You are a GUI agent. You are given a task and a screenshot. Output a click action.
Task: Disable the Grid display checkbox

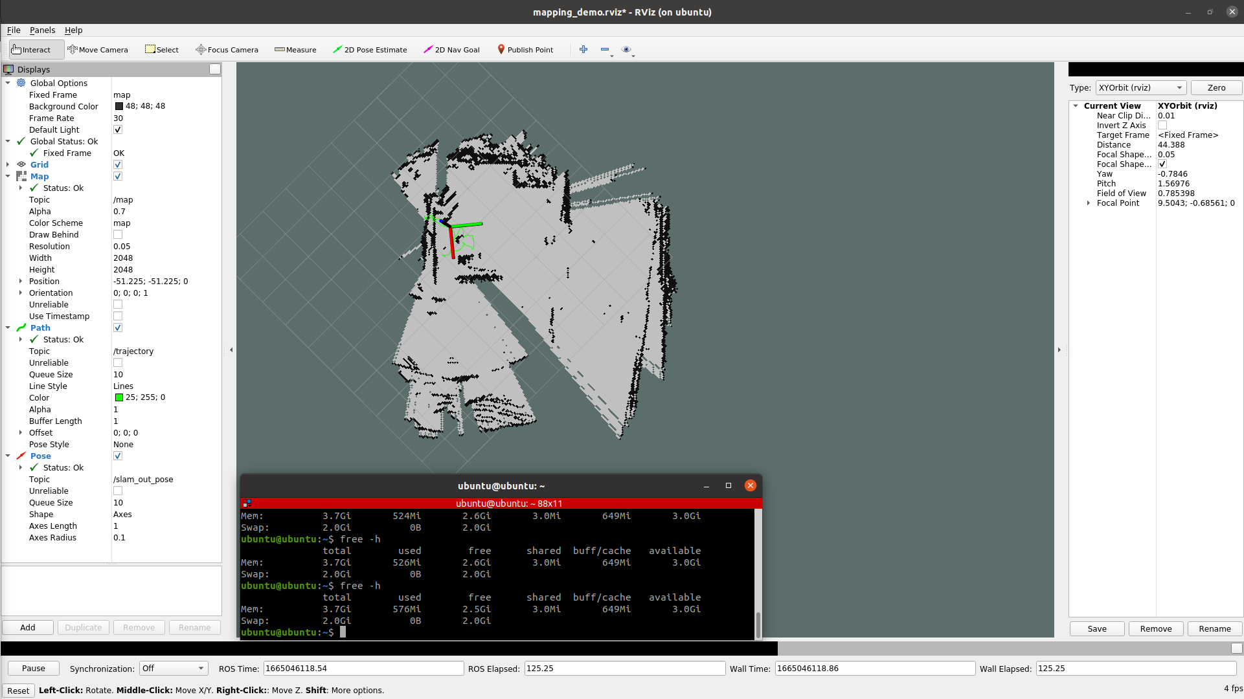point(118,165)
